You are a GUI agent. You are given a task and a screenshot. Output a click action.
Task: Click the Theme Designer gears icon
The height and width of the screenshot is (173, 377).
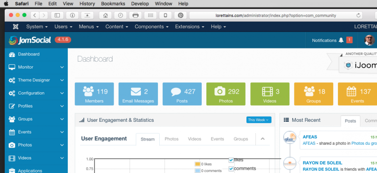pyautogui.click(x=12, y=80)
